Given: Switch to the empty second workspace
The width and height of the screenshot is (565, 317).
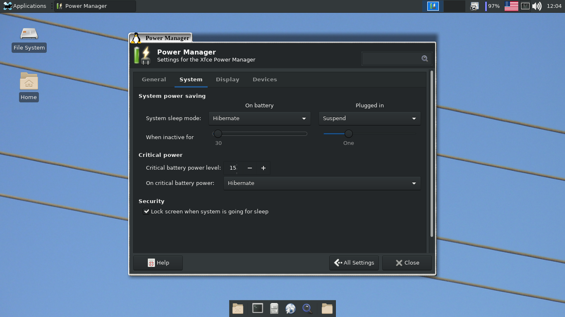Looking at the screenshot, I should click(454, 6).
